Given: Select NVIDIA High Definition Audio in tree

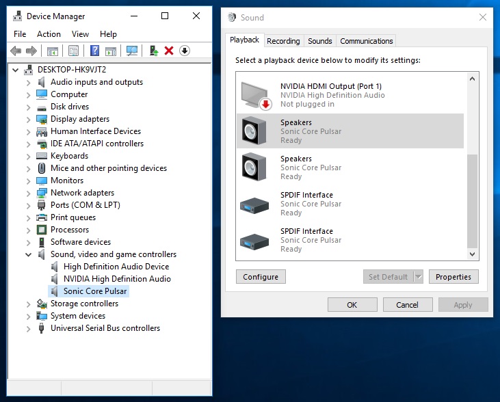Looking at the screenshot, I should coord(117,279).
